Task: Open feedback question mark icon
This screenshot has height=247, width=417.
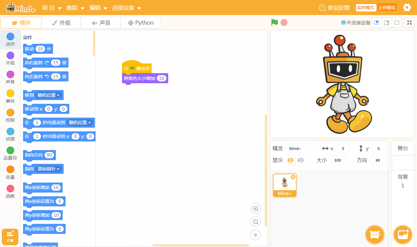Action: coord(322,8)
